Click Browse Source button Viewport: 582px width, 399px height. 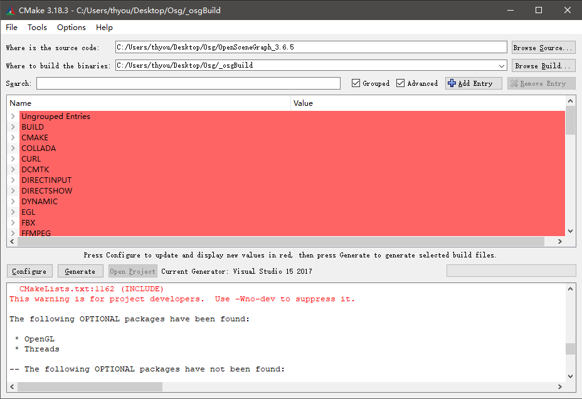[x=543, y=48]
